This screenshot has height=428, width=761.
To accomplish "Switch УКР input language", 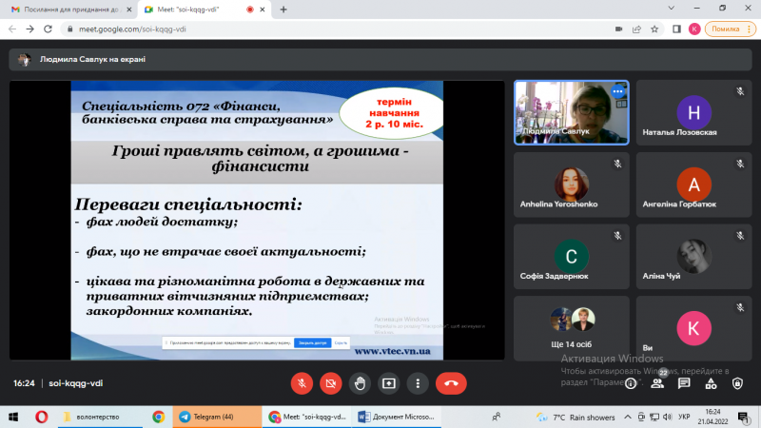I will [684, 417].
